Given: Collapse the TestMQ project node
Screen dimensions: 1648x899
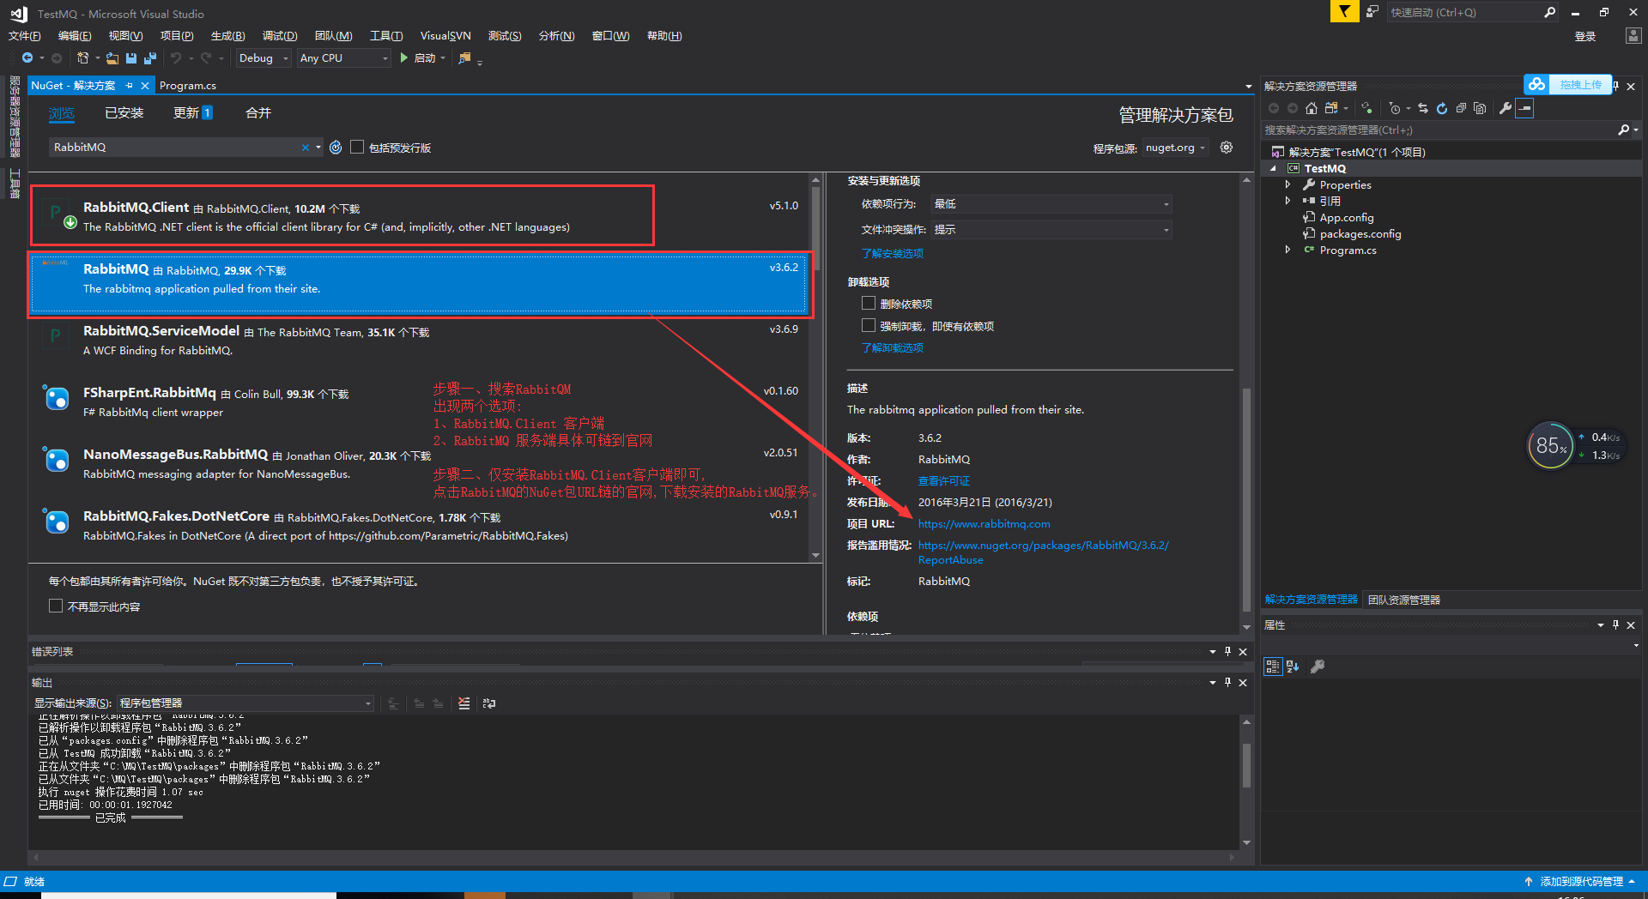Looking at the screenshot, I should click(x=1273, y=169).
